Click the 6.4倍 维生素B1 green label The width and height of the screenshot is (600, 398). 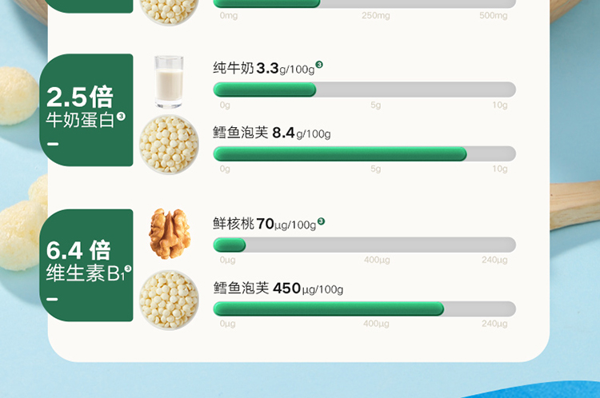coord(86,265)
